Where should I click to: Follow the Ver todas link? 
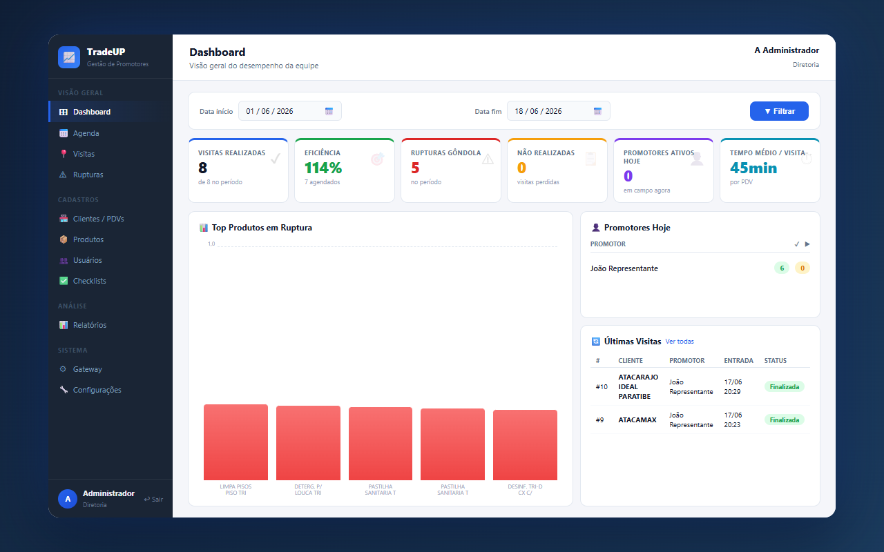coord(680,342)
